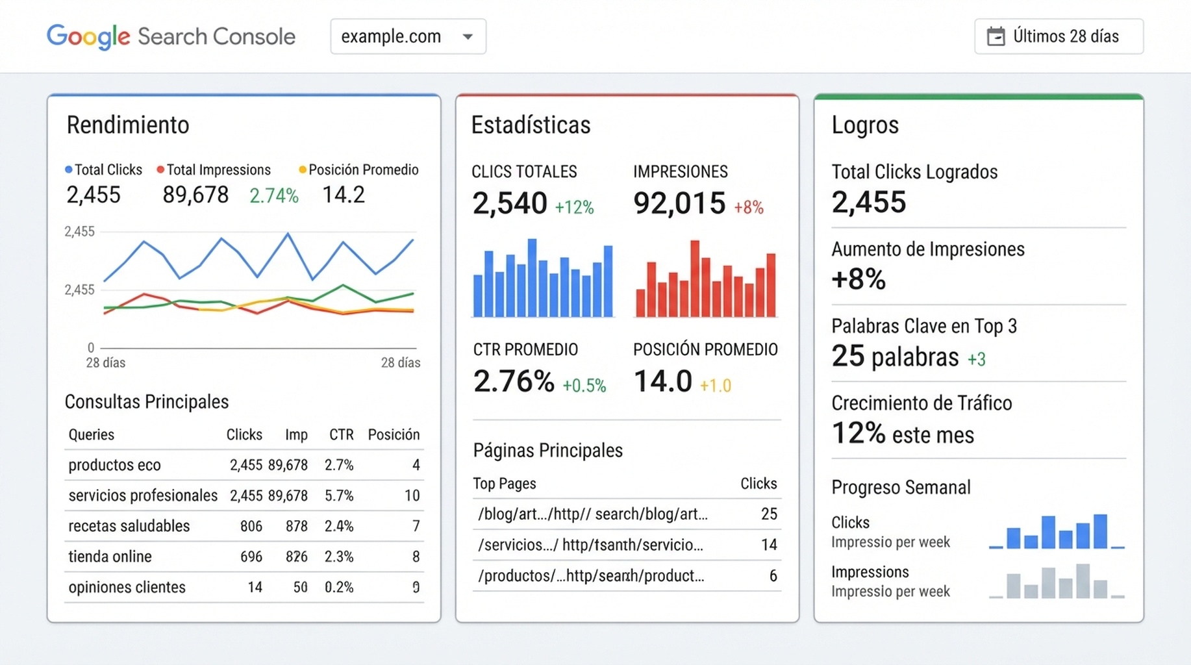Click the blue weekly Clicks mini chart
1191x665 pixels.
click(1057, 531)
